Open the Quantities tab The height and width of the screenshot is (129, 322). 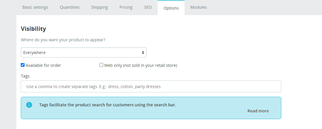(70, 8)
